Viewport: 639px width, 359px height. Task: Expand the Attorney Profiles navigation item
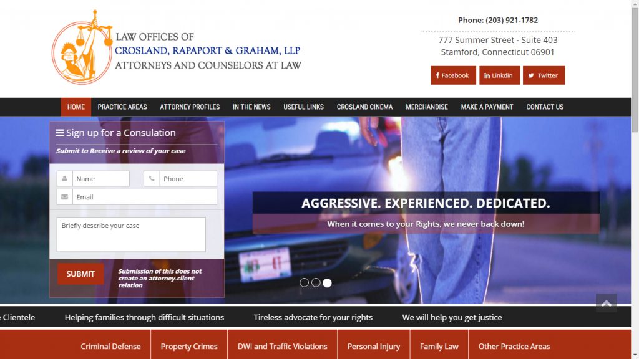[x=190, y=107]
